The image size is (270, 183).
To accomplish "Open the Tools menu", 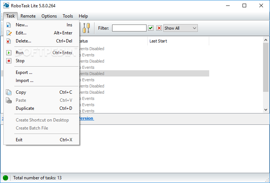I will click(68, 16).
